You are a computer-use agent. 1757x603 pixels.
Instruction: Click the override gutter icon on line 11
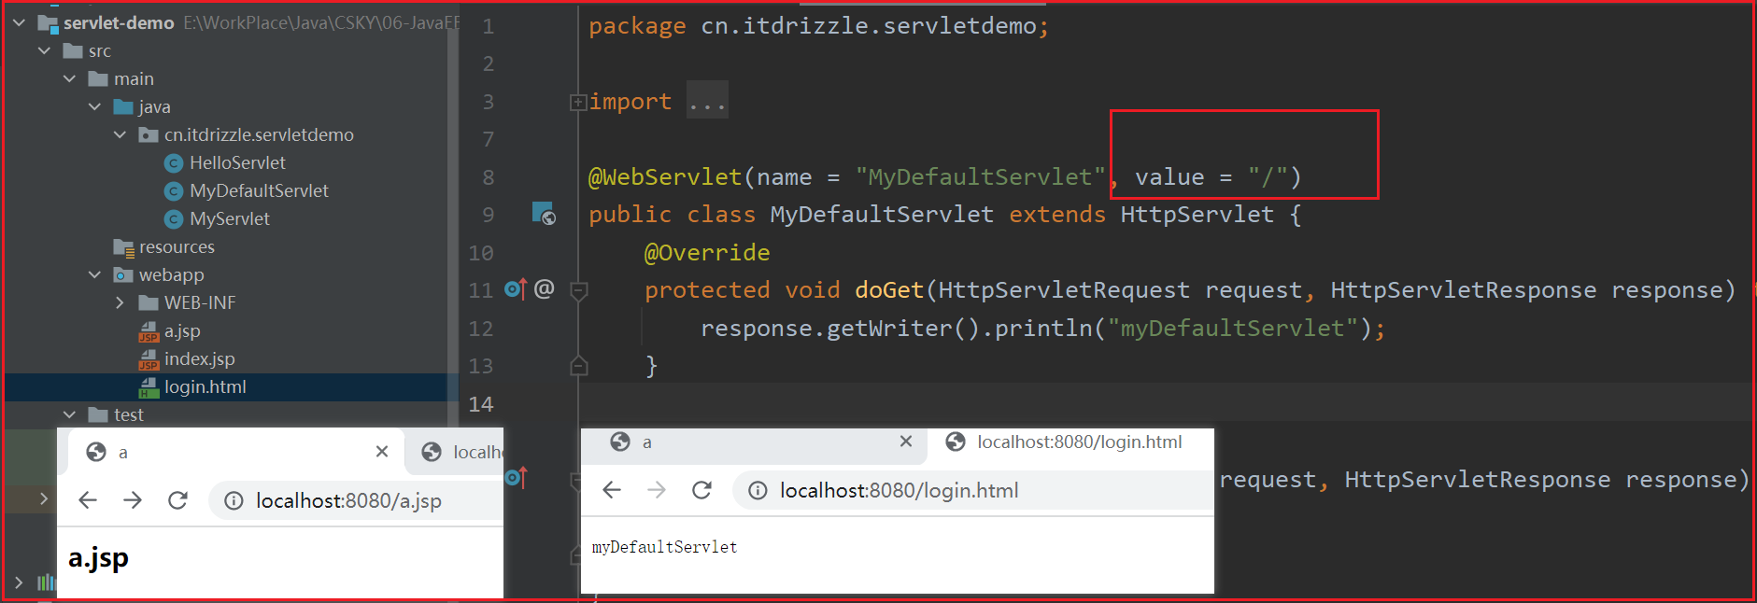[516, 289]
